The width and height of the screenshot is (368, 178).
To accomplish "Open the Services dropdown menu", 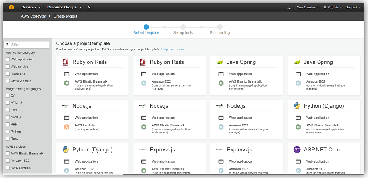I will click(30, 7).
